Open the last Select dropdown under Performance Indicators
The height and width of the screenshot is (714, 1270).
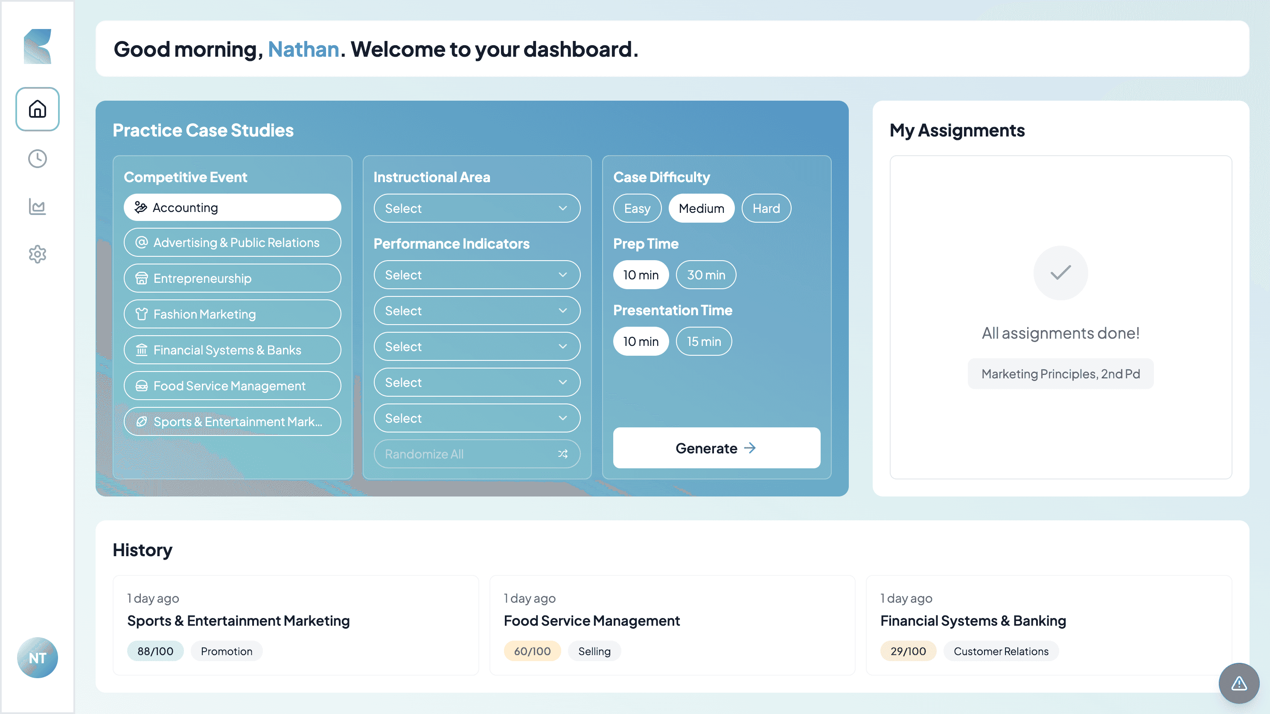click(477, 418)
